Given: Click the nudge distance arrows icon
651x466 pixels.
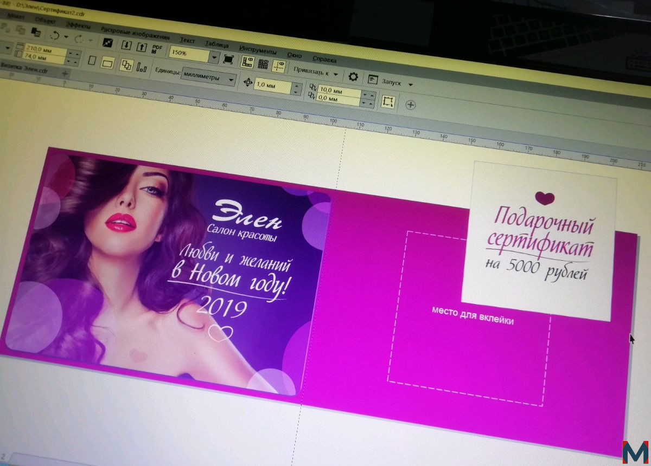Looking at the screenshot, I should 248,82.
